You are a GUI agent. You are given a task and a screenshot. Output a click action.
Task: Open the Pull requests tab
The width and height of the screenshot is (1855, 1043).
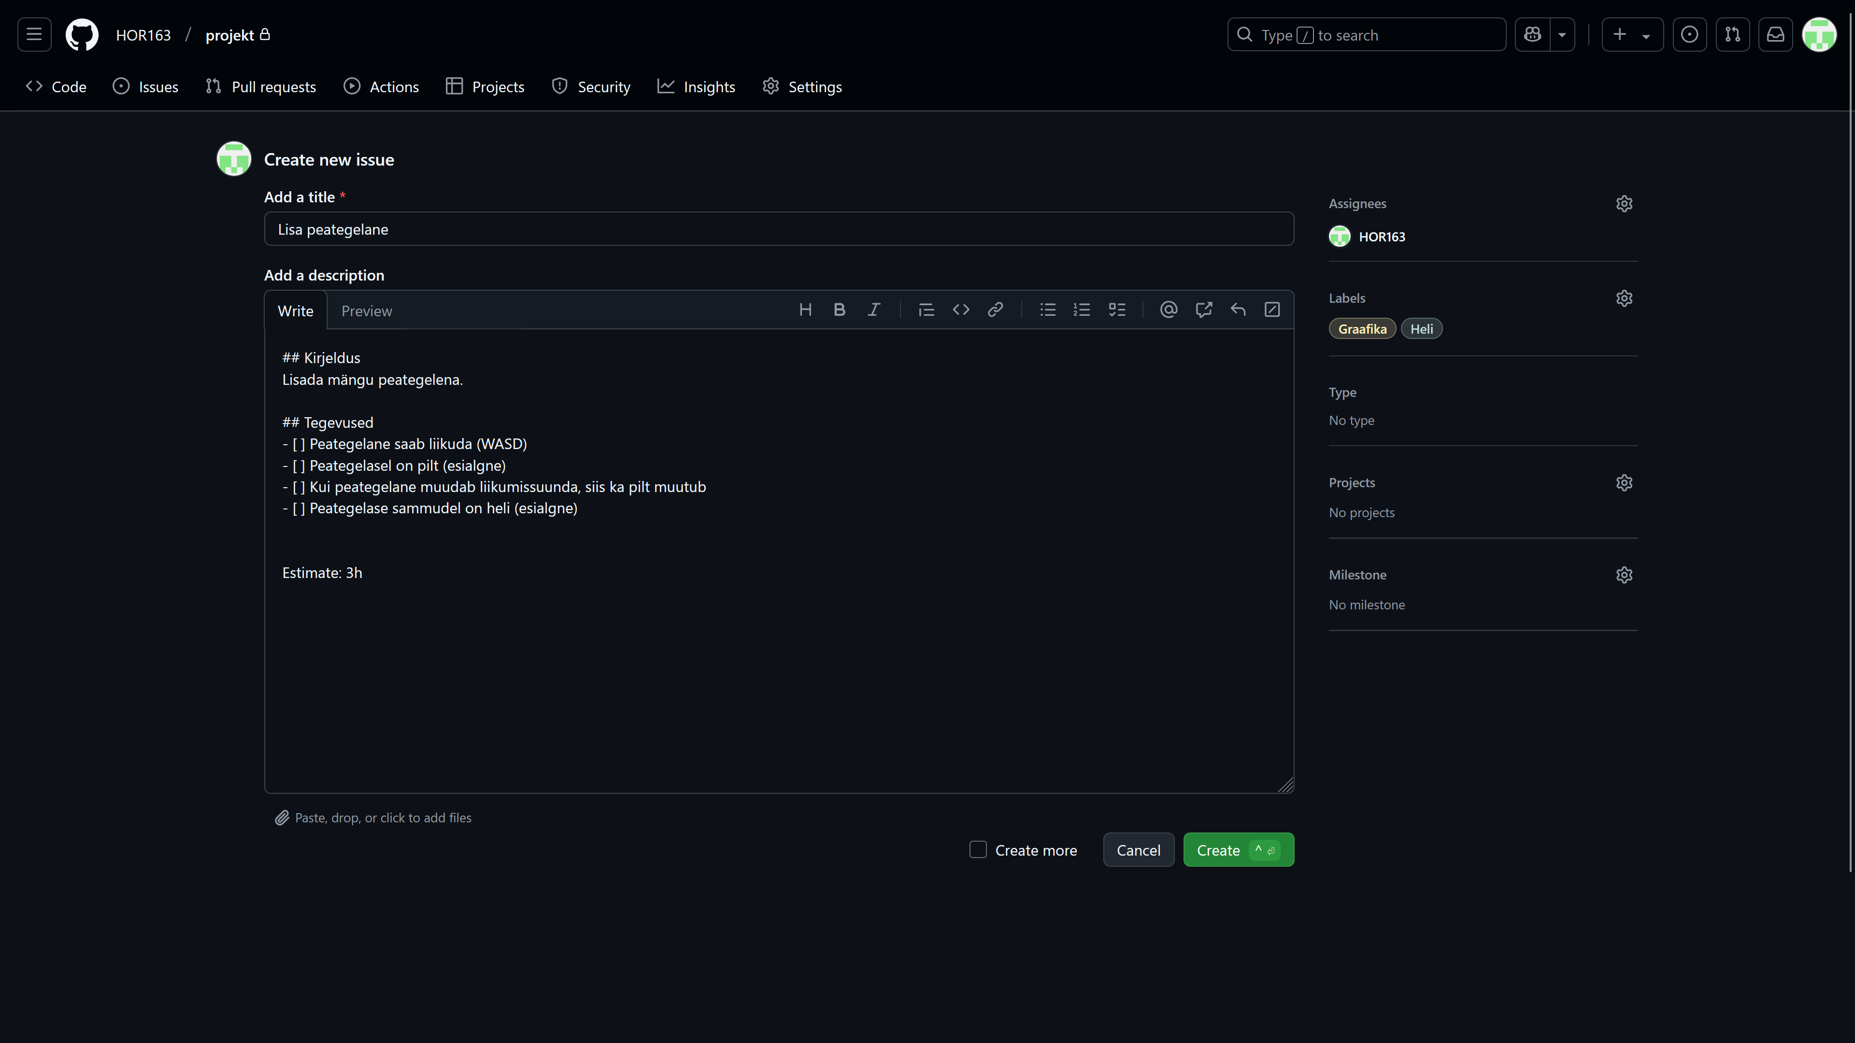tap(261, 86)
